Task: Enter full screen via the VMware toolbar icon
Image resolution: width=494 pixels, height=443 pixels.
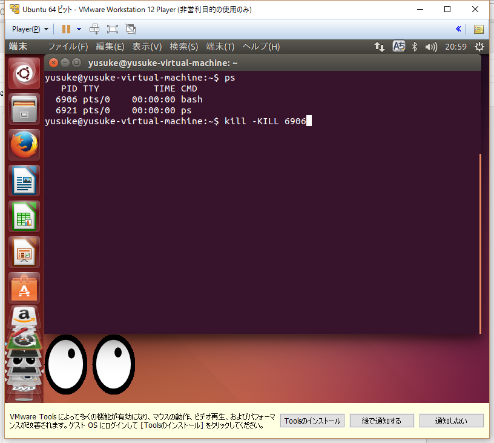Action: click(x=111, y=28)
